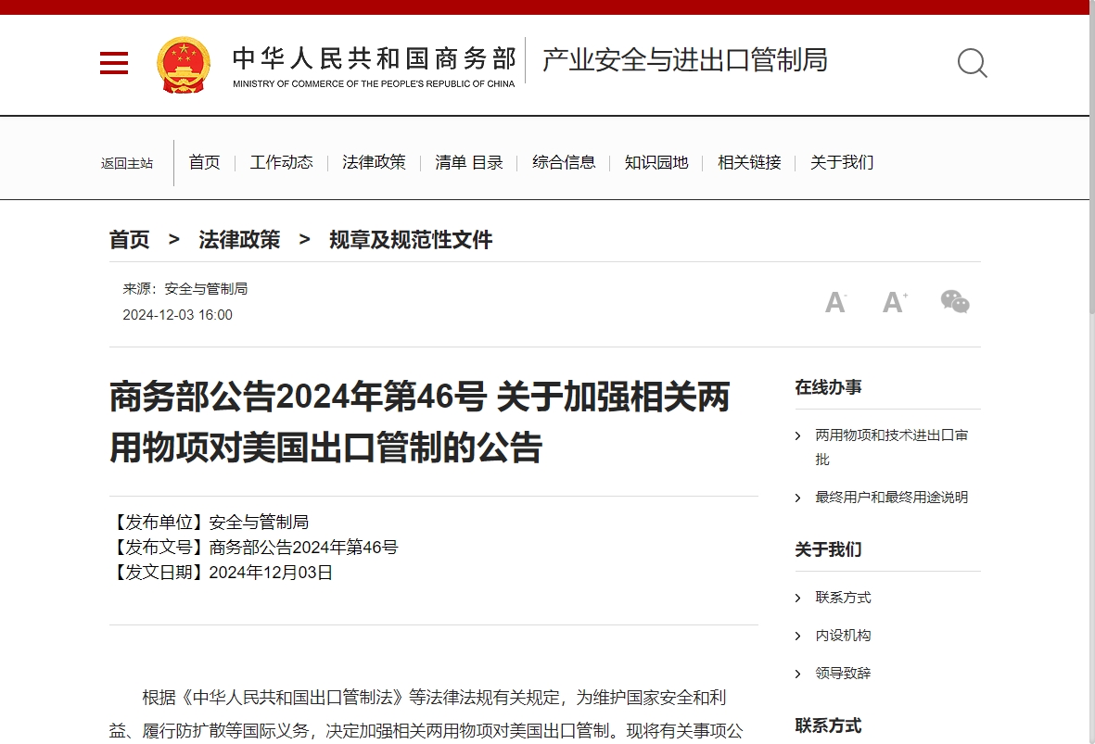Open the 知识园地 menu item

(656, 162)
